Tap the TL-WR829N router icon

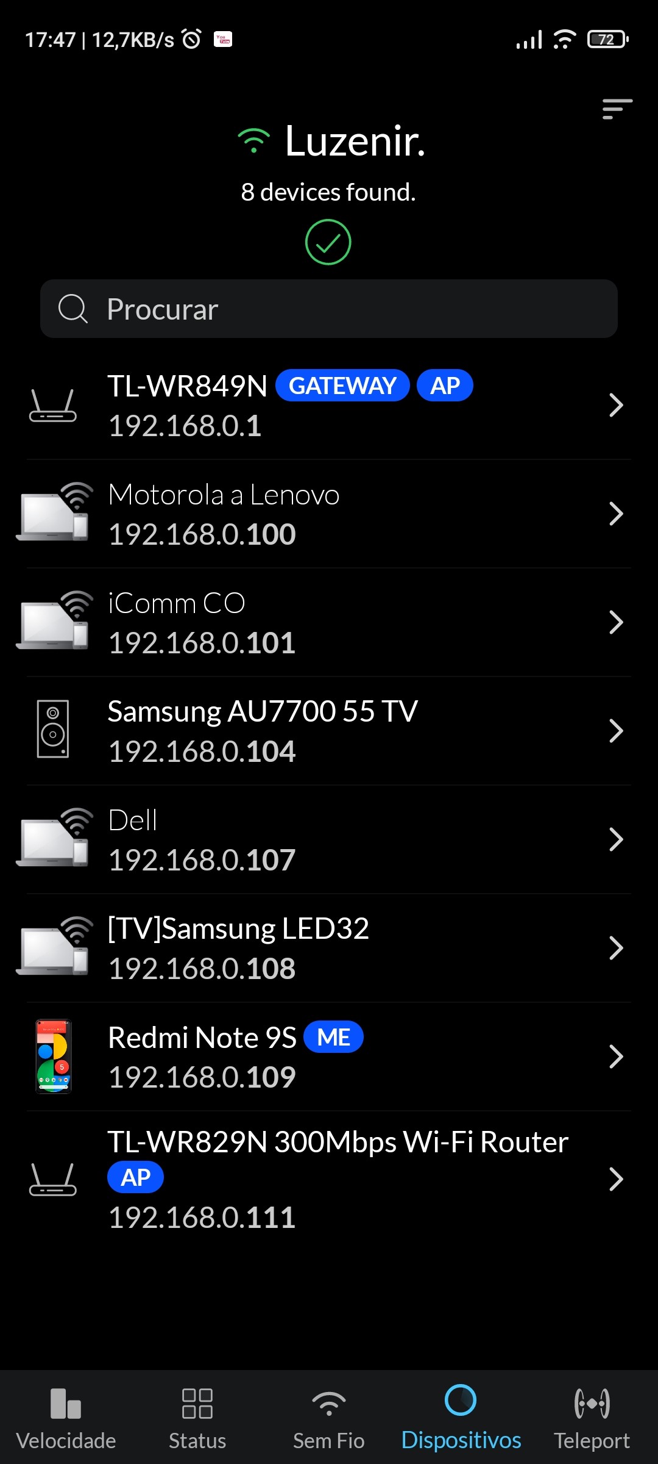[x=53, y=1179]
